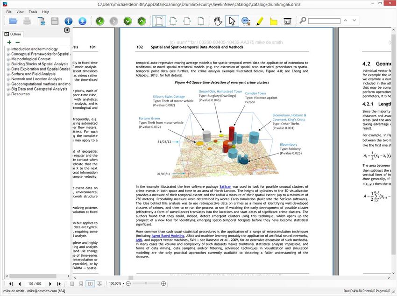The image size is (397, 296).
Task: Click the blue download arrow icon
Action: (x=82, y=21)
